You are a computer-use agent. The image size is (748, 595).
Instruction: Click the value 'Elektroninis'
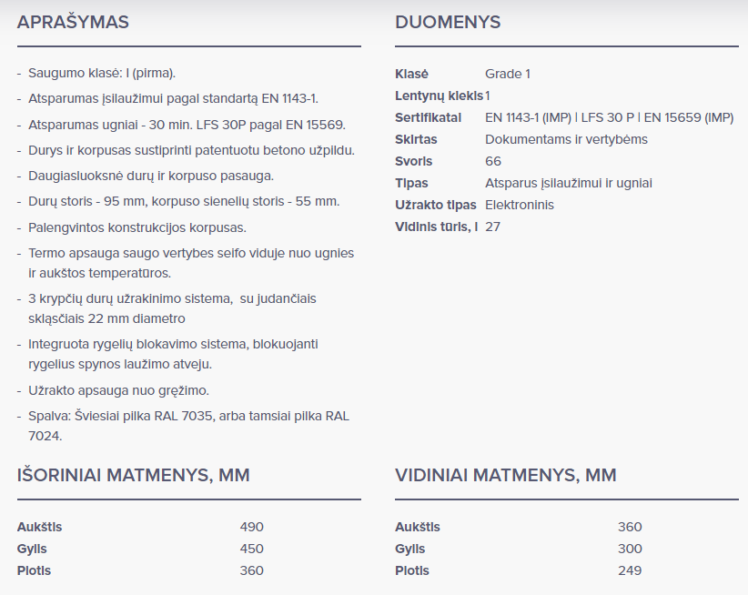point(520,206)
